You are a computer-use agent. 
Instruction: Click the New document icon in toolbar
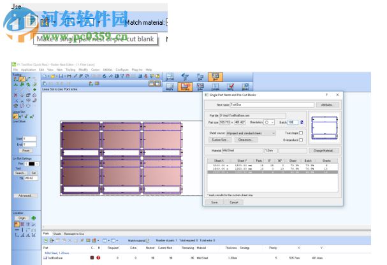[x=45, y=76]
